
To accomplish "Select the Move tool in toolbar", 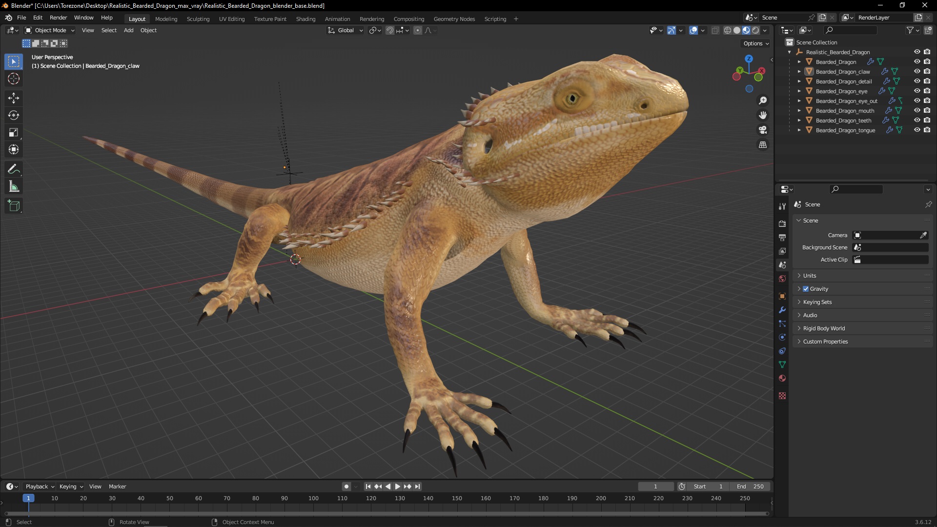I will pyautogui.click(x=14, y=97).
